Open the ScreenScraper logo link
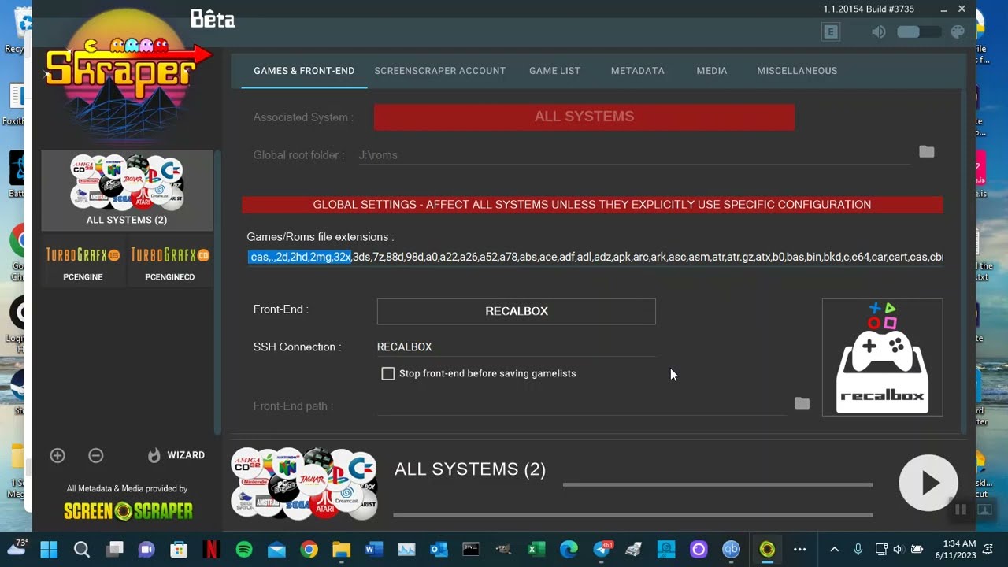 pyautogui.click(x=128, y=511)
